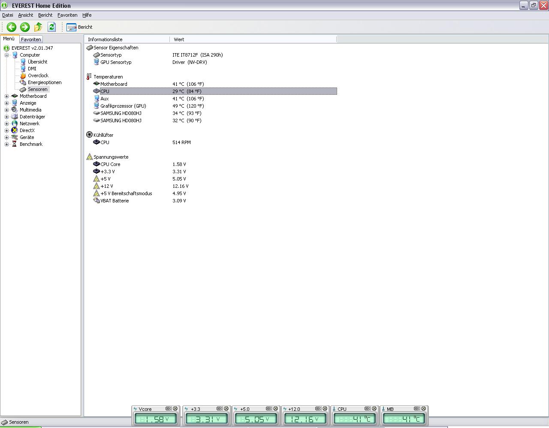Open Übersicht under Computer

37,62
